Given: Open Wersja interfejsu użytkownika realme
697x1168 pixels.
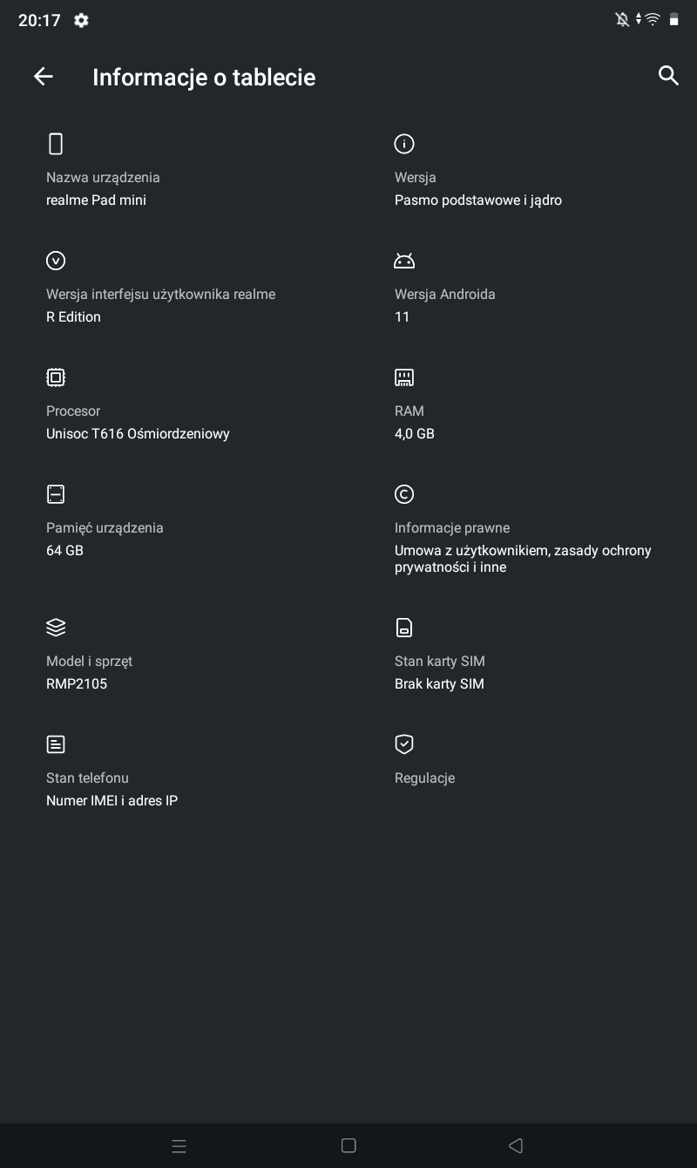Looking at the screenshot, I should pyautogui.click(x=160, y=306).
